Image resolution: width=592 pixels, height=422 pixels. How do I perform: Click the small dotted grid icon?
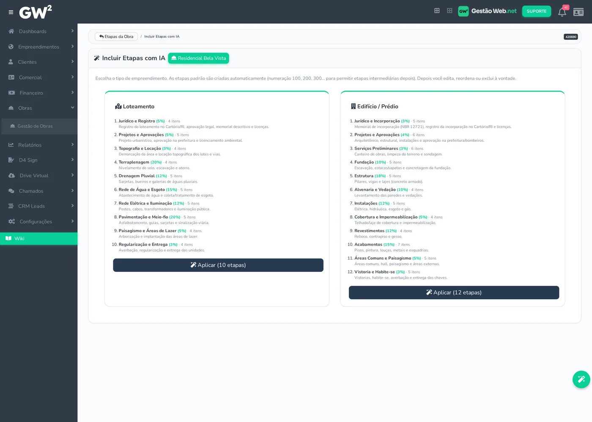449,11
